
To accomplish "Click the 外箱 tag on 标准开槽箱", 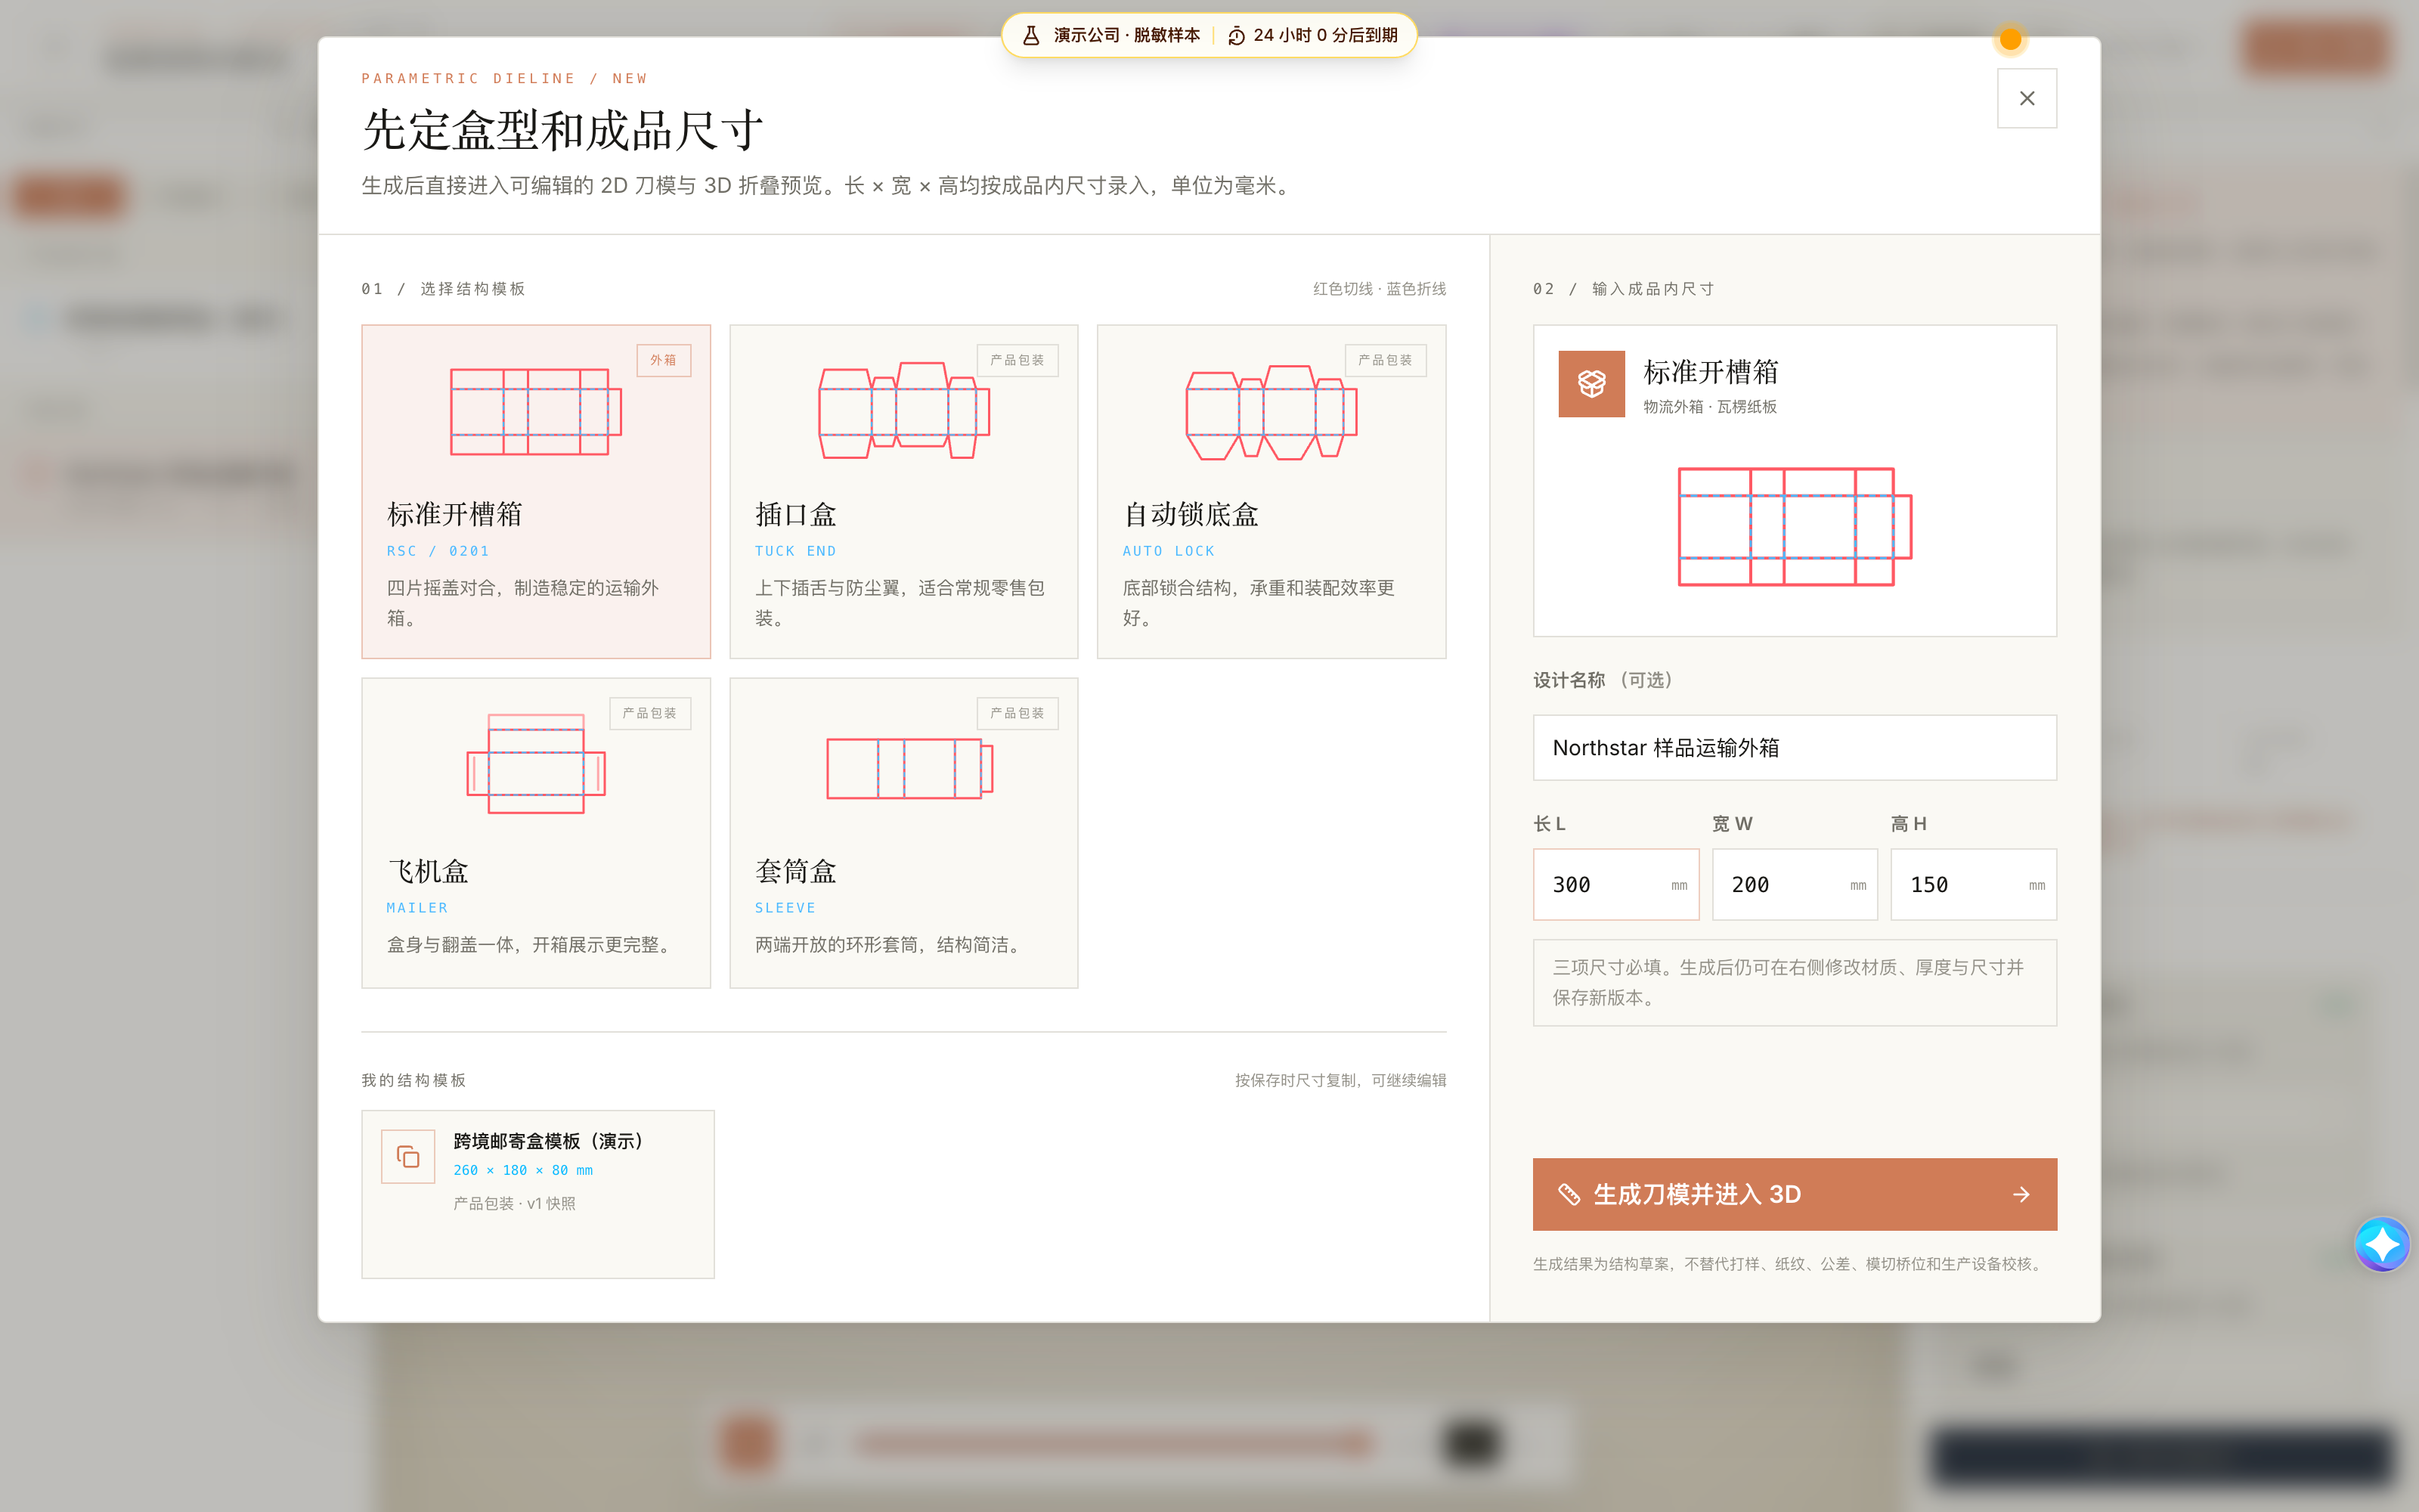I will point(664,360).
